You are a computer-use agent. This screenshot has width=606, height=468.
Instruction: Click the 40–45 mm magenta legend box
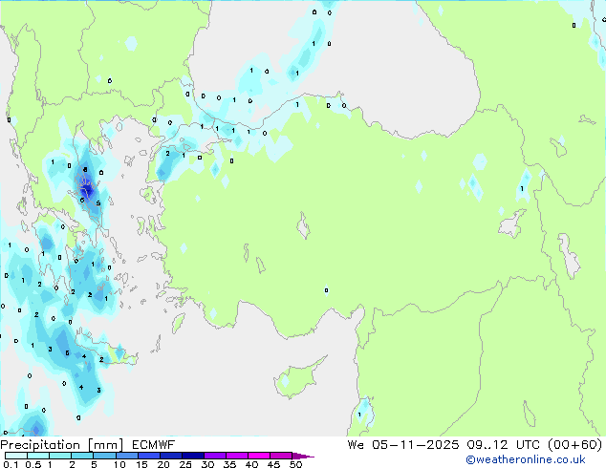point(259,456)
